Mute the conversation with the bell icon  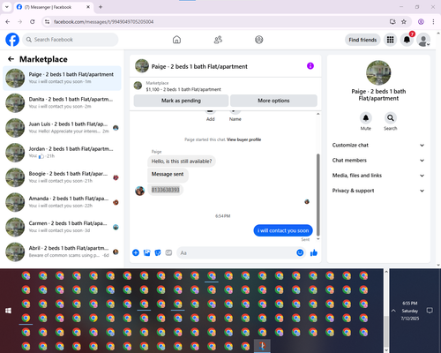coord(366,118)
